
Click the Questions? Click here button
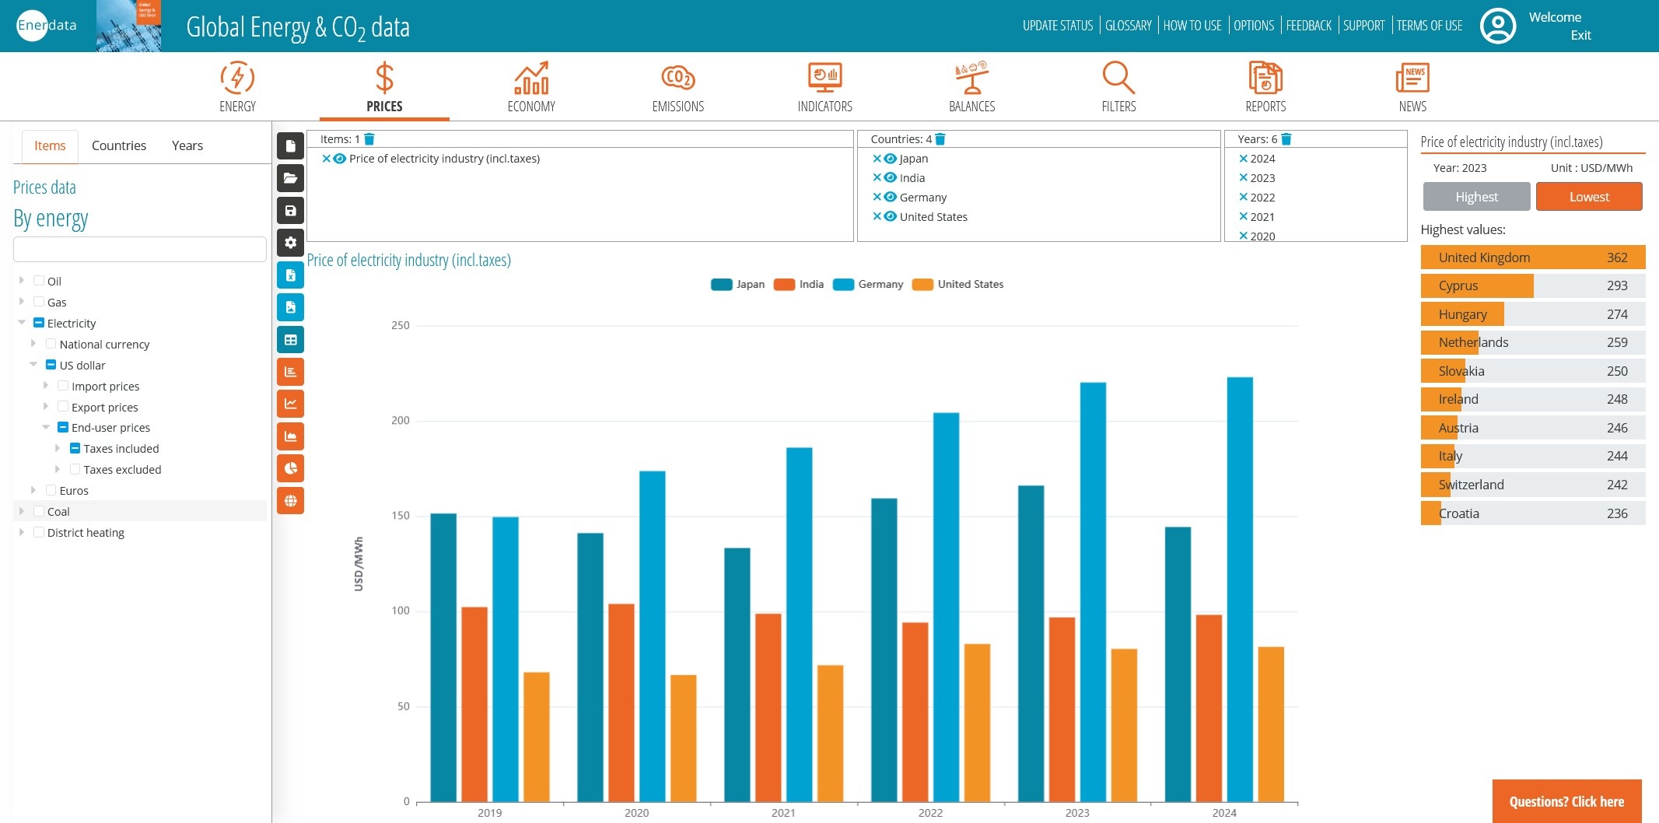pyautogui.click(x=1566, y=801)
